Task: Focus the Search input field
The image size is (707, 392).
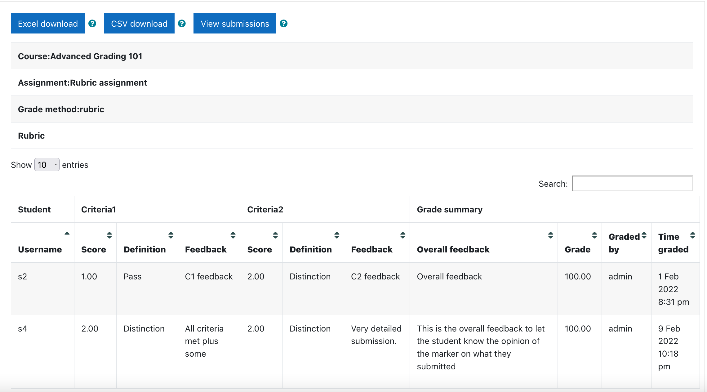Action: click(632, 184)
